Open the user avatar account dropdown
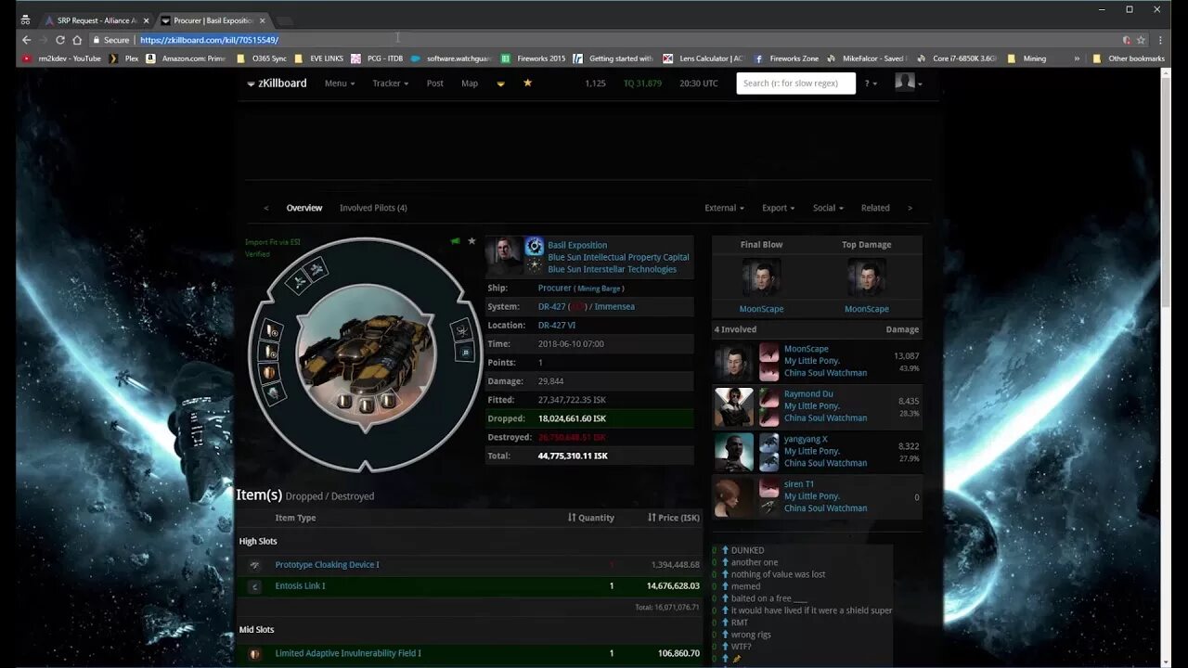Image resolution: width=1188 pixels, height=668 pixels. click(x=908, y=83)
